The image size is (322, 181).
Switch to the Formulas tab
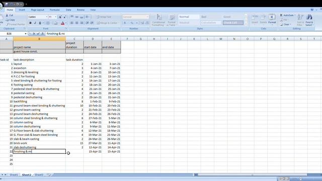[55, 10]
